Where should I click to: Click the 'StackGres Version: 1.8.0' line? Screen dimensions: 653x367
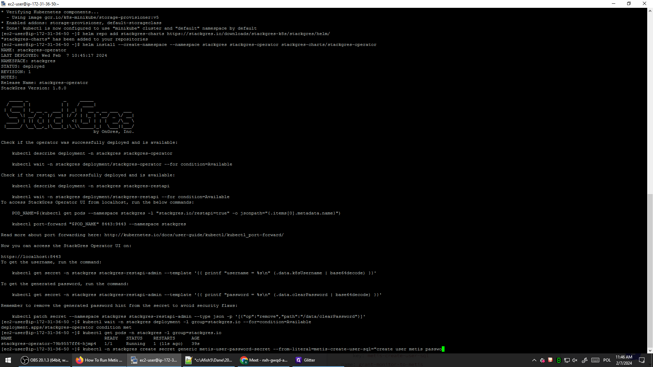[x=34, y=88]
